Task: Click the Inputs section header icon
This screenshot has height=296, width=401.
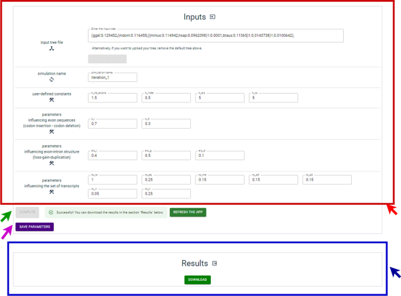Action: tap(213, 17)
